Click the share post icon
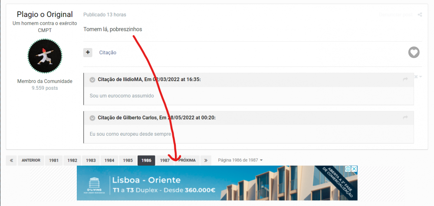The height and width of the screenshot is (206, 434). tap(420, 15)
